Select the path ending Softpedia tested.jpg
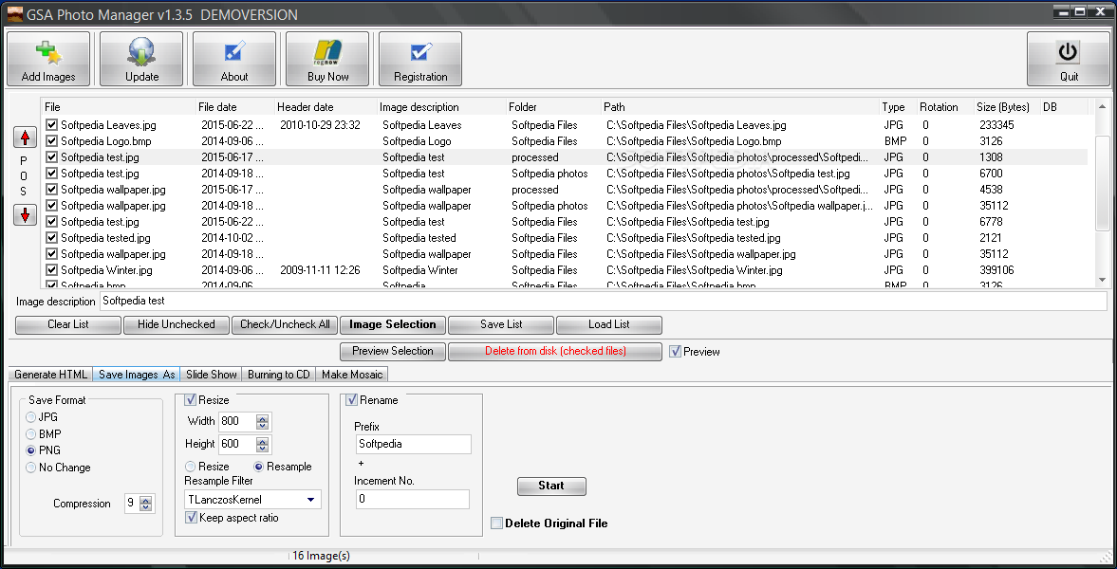1117x569 pixels. coord(693,238)
